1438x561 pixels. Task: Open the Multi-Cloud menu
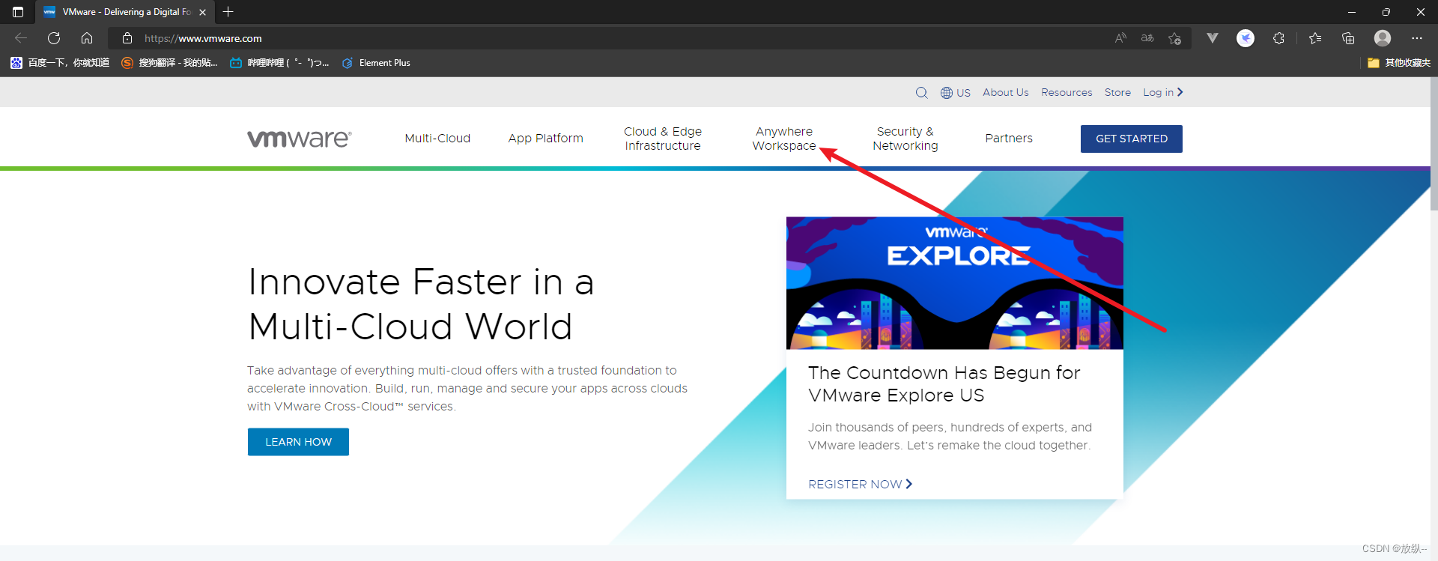(x=437, y=139)
